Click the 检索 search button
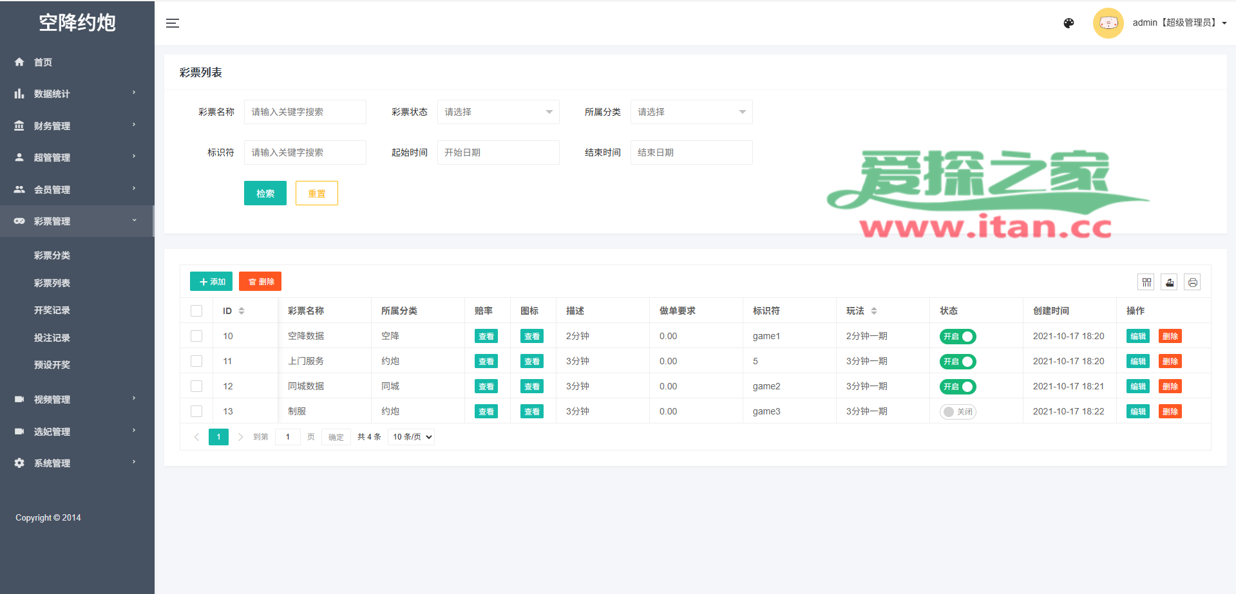This screenshot has height=594, width=1236. point(265,193)
